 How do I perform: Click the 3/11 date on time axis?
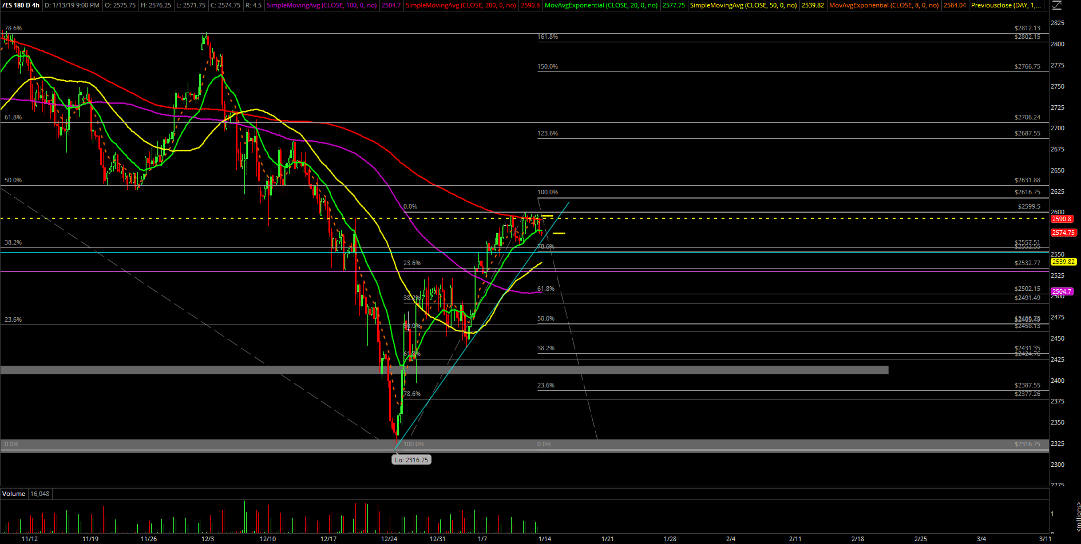[1045, 539]
